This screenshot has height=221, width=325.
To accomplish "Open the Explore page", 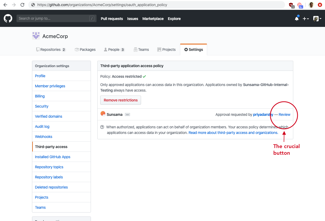I will (174, 19).
